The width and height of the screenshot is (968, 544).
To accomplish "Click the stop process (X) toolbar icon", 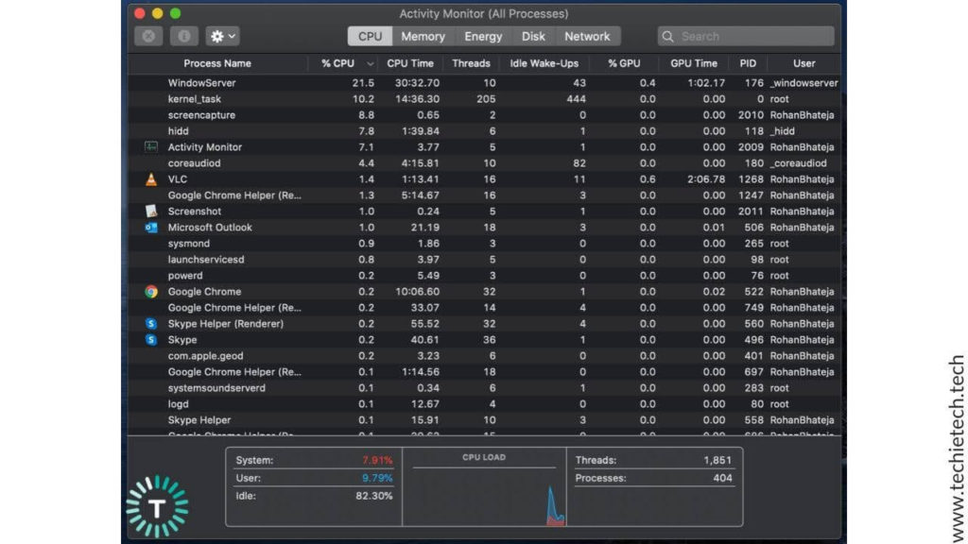I will click(x=148, y=36).
